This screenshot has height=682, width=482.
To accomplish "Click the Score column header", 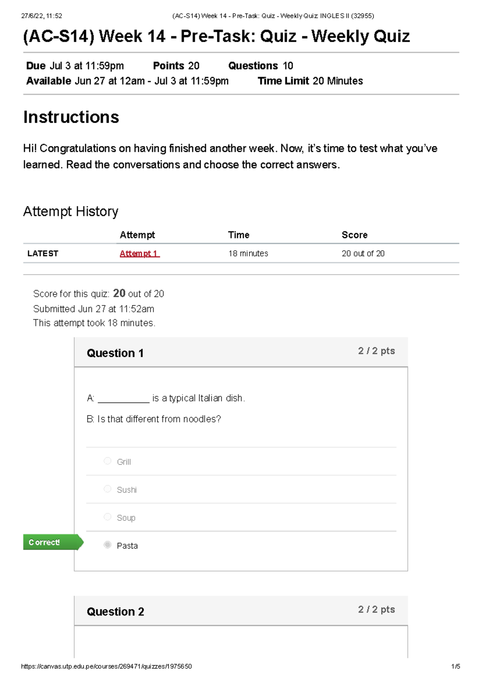I will (x=354, y=235).
